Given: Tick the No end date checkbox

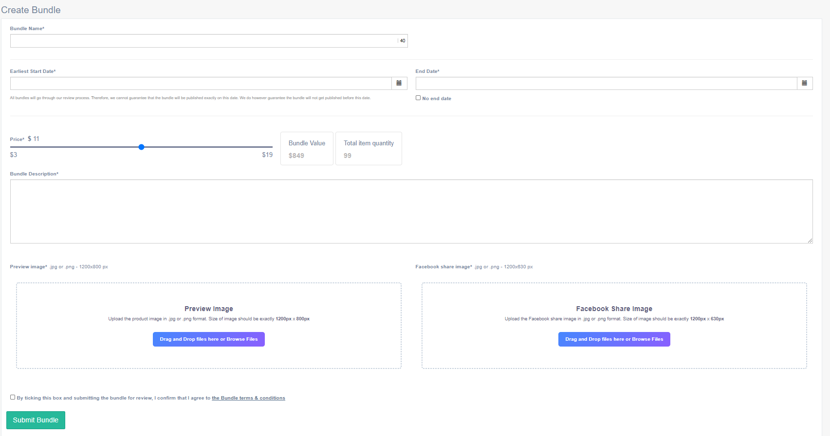Looking at the screenshot, I should 418,98.
